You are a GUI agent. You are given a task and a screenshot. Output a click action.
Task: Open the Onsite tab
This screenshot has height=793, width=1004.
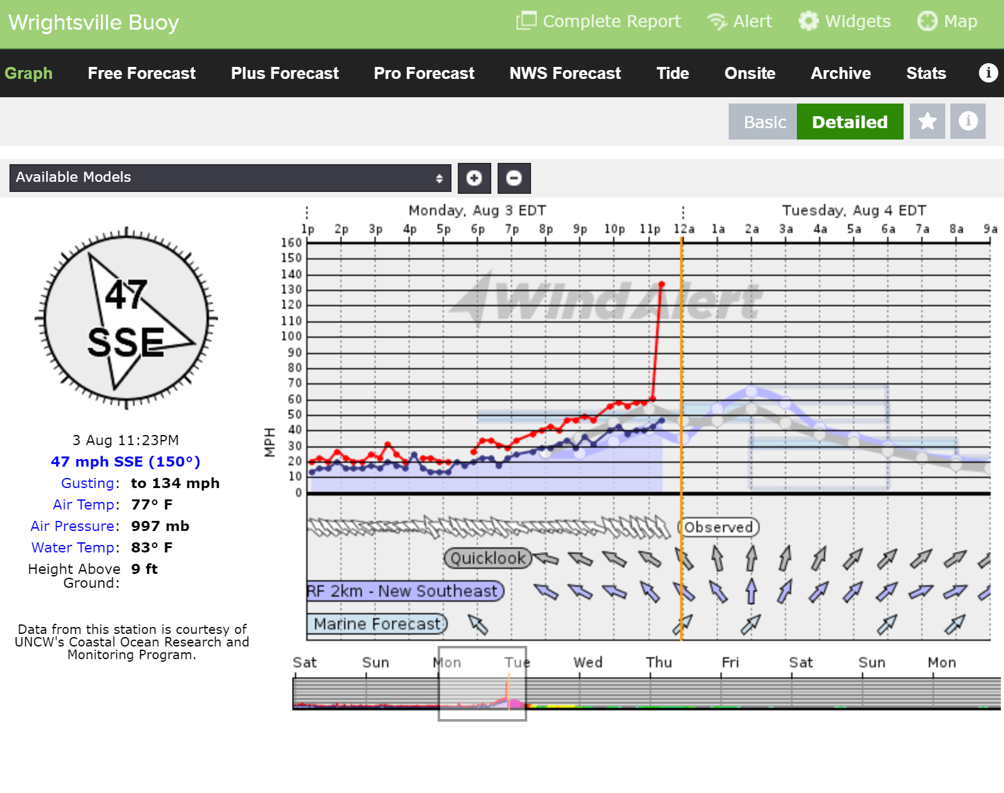pos(750,73)
